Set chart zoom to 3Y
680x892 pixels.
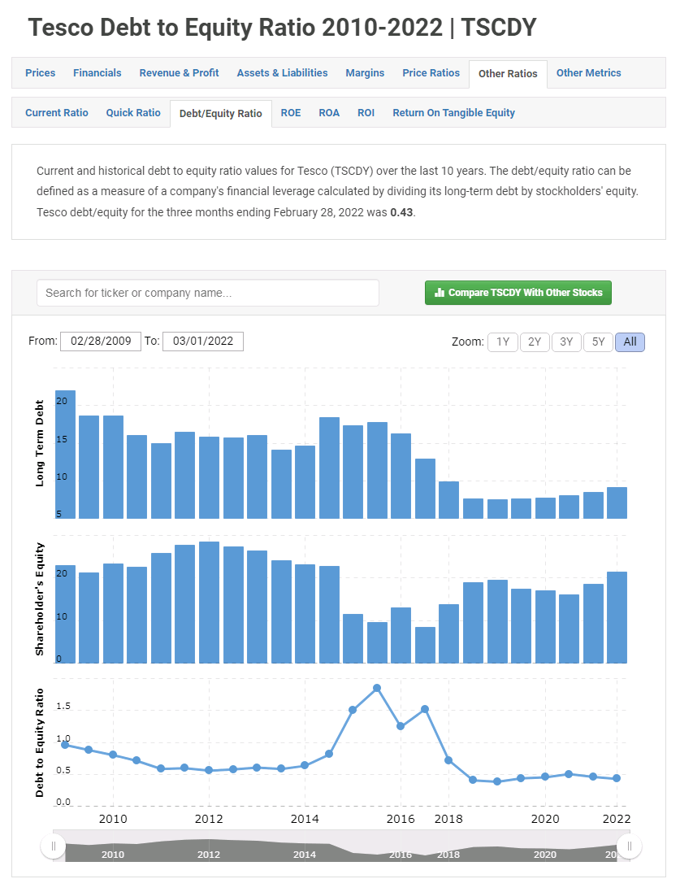click(x=566, y=342)
